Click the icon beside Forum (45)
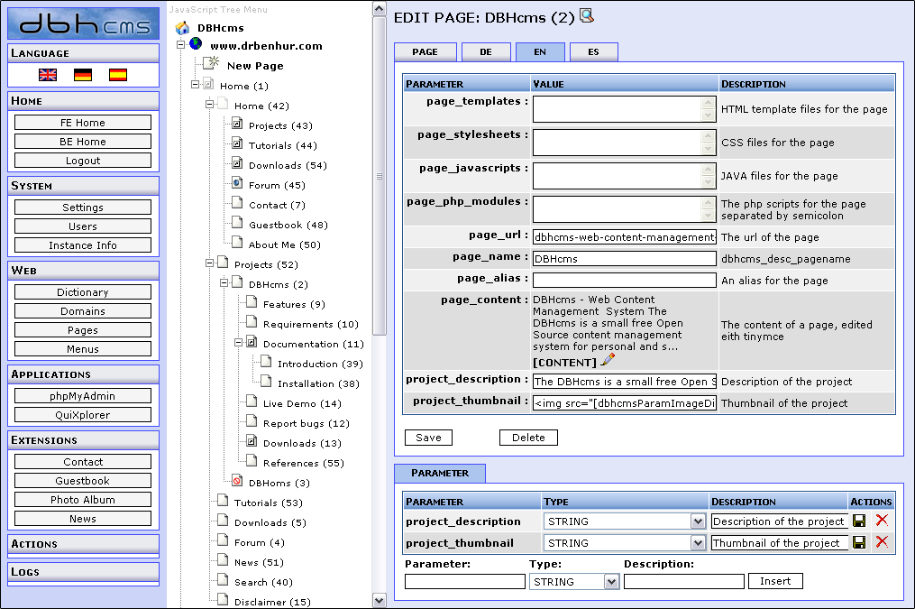Image resolution: width=915 pixels, height=609 pixels. (x=237, y=183)
